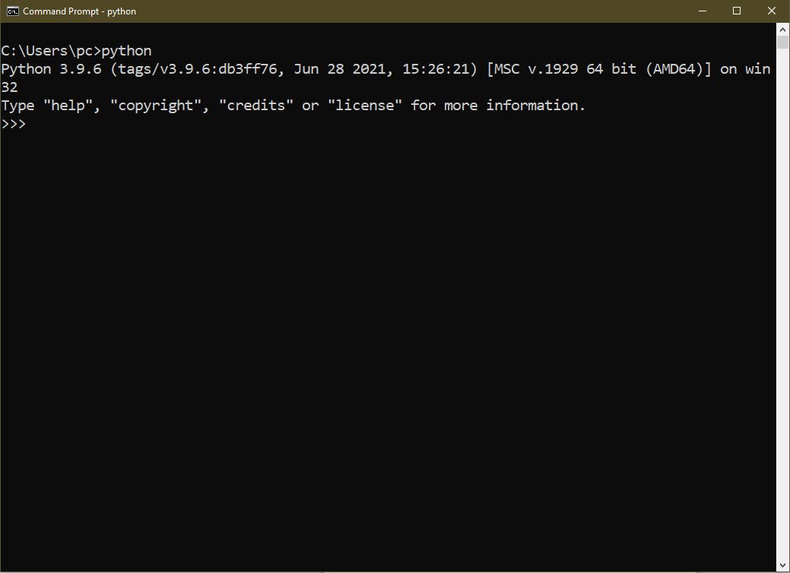
Task: Click the scrollbar up arrow
Action: [x=783, y=30]
